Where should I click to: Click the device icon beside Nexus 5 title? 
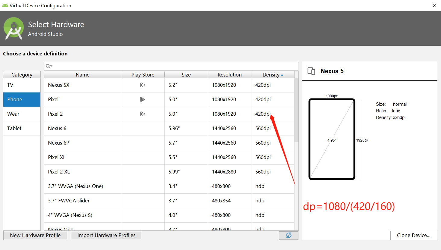click(311, 71)
